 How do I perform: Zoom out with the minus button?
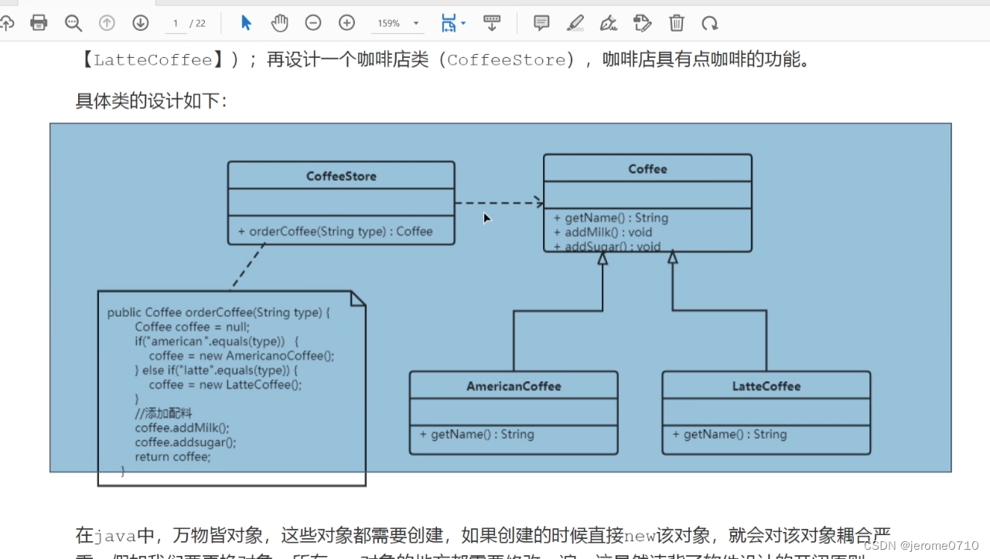313,23
